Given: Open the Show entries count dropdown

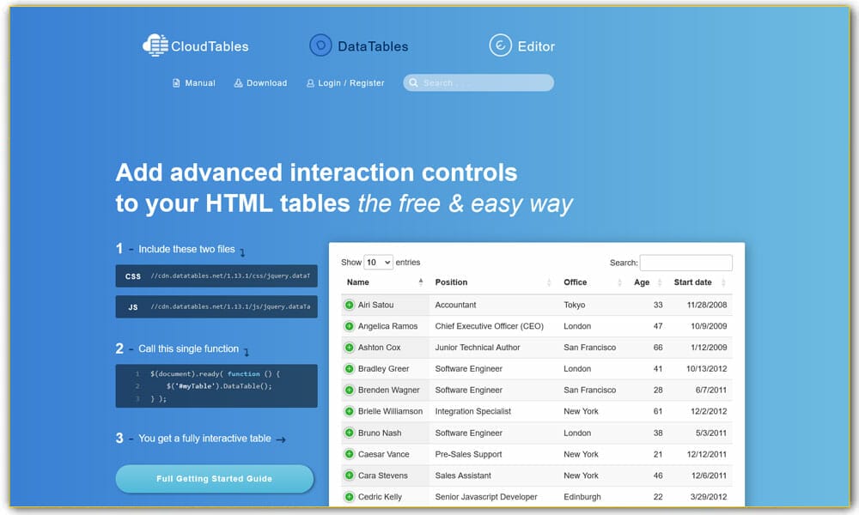Looking at the screenshot, I should (x=378, y=263).
